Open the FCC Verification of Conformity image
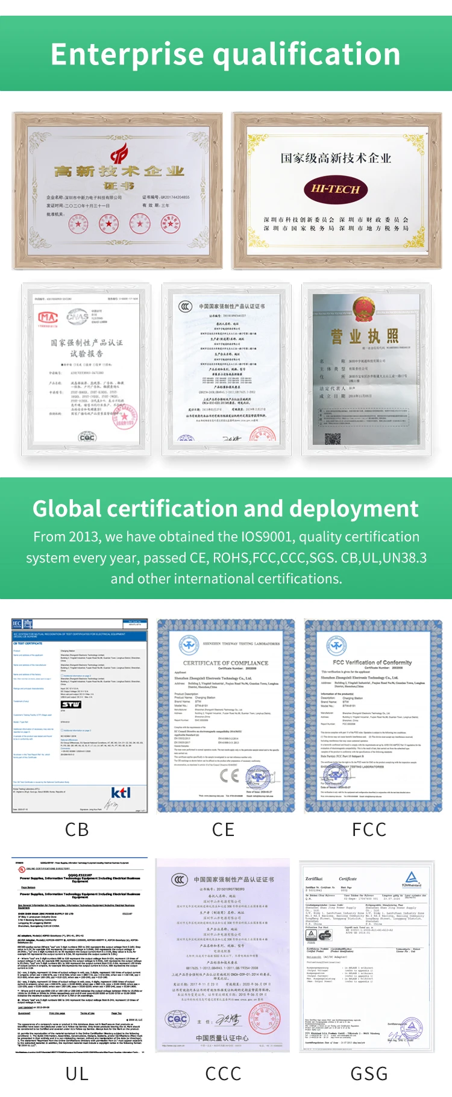This screenshot has height=1097, width=452. [x=373, y=715]
